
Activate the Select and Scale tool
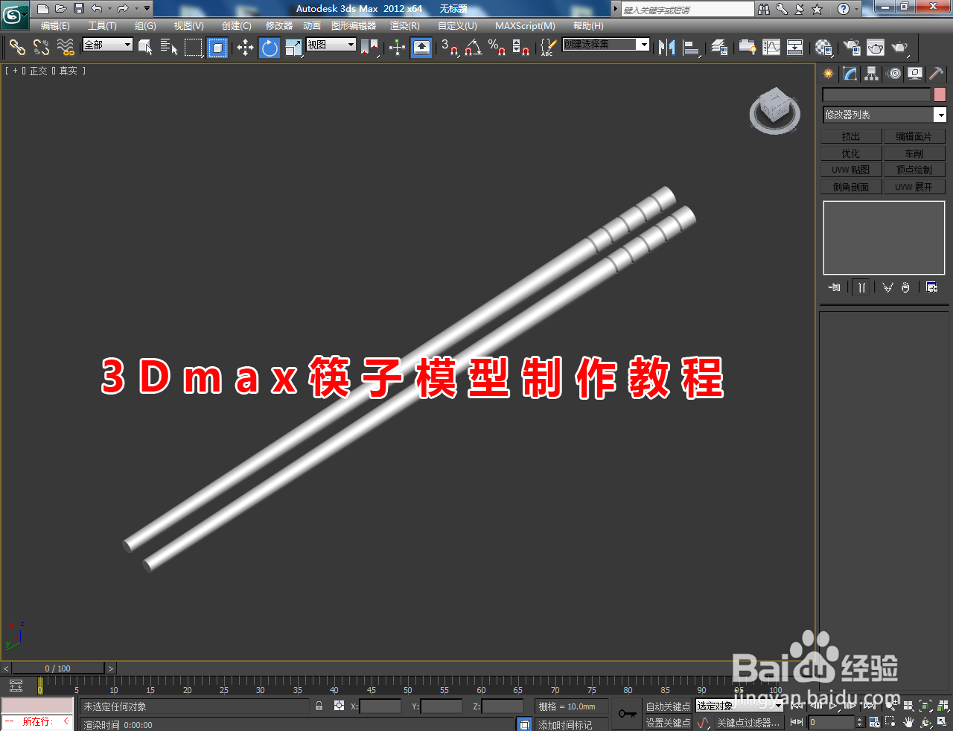tap(293, 48)
